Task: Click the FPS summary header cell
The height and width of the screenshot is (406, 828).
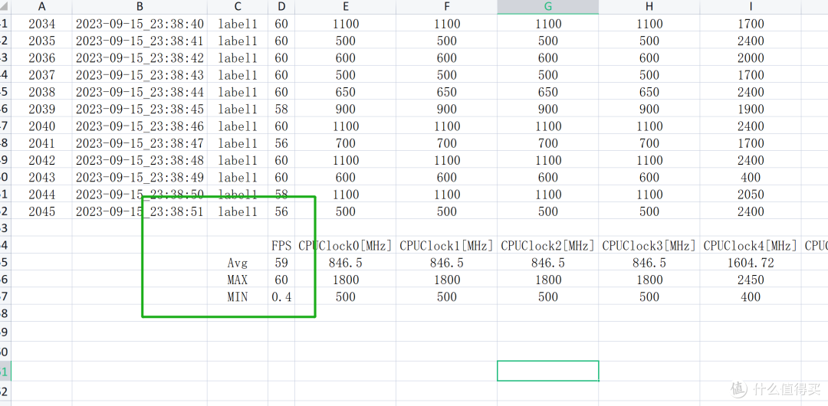Action: click(281, 245)
